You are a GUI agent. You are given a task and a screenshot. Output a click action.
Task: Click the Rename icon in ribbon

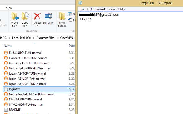[48, 16]
